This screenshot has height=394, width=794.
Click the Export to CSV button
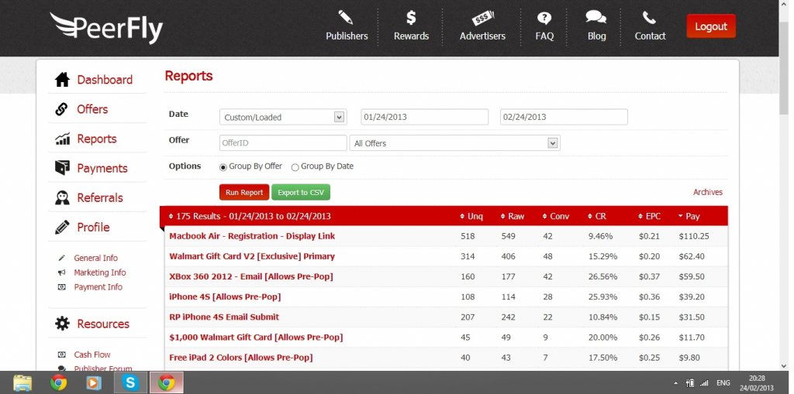click(x=301, y=192)
